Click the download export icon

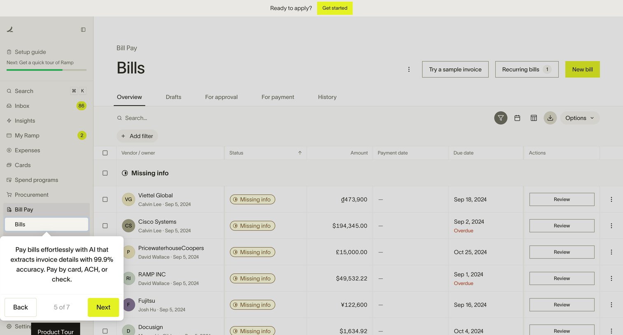[x=550, y=118]
